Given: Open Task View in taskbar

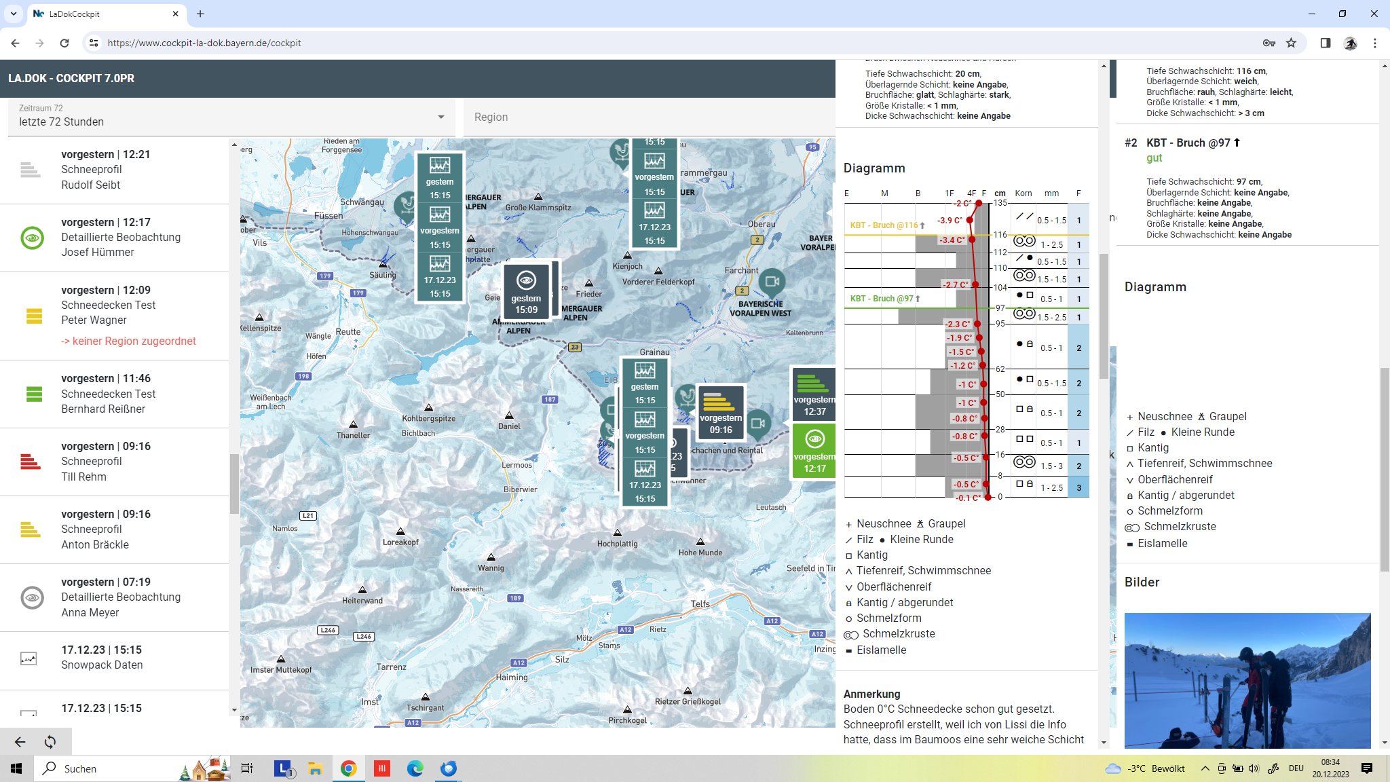Looking at the screenshot, I should [x=247, y=768].
